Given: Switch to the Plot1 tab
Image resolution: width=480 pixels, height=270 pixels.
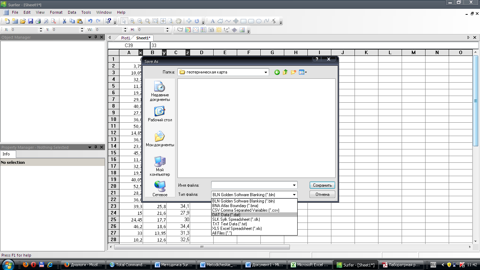Looking at the screenshot, I should (125, 38).
